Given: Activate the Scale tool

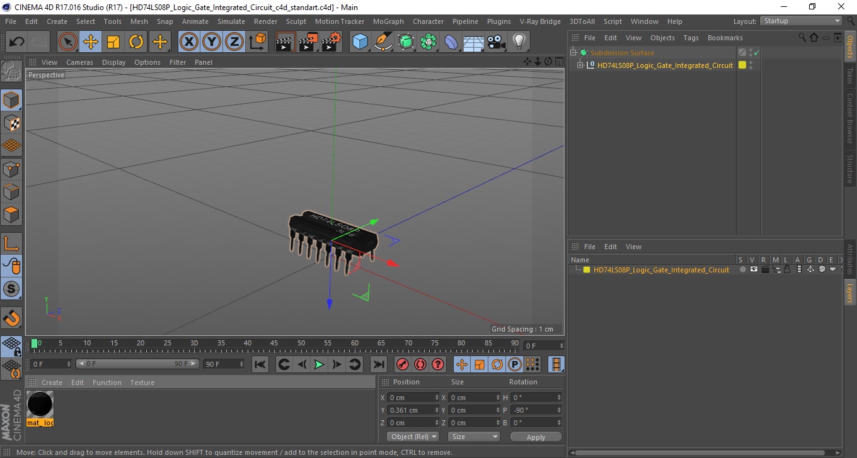Looking at the screenshot, I should 113,42.
